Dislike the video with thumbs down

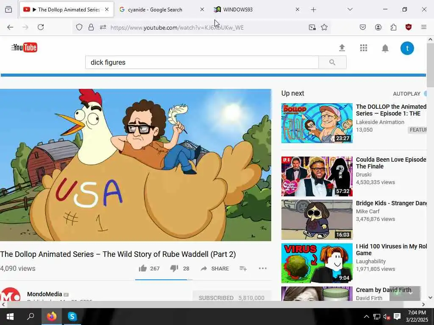174,268
